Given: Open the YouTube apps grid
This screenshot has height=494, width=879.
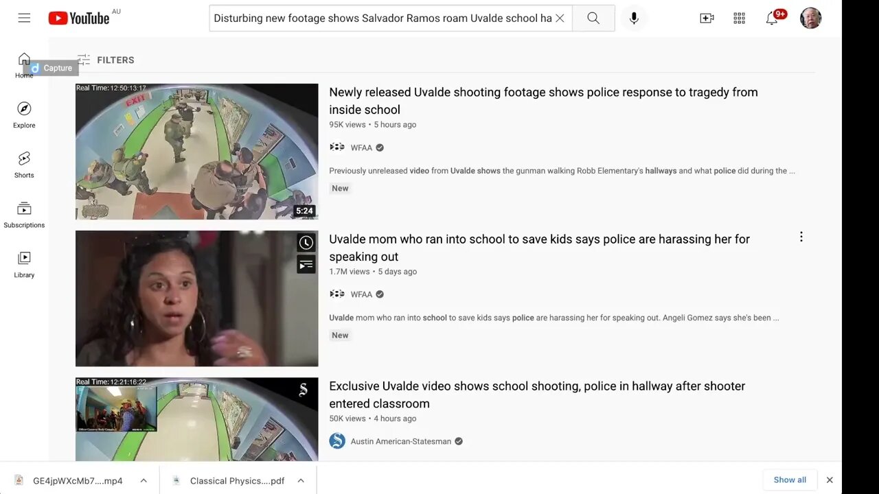Looking at the screenshot, I should click(x=740, y=19).
